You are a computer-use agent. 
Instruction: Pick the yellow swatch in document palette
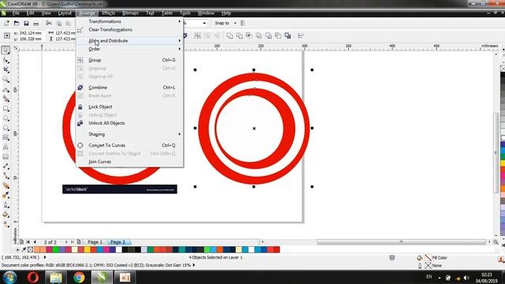point(88,249)
